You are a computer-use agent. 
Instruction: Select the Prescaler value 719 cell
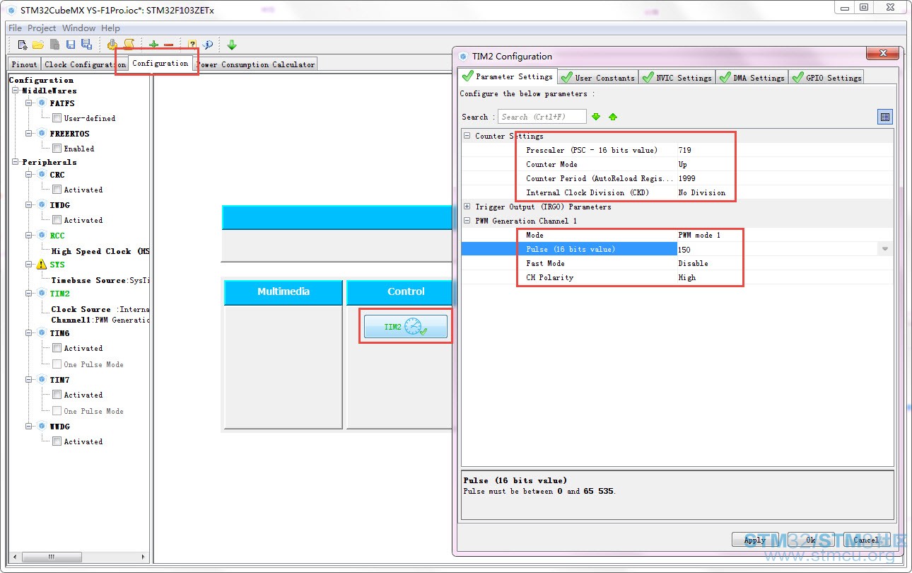[x=784, y=150]
